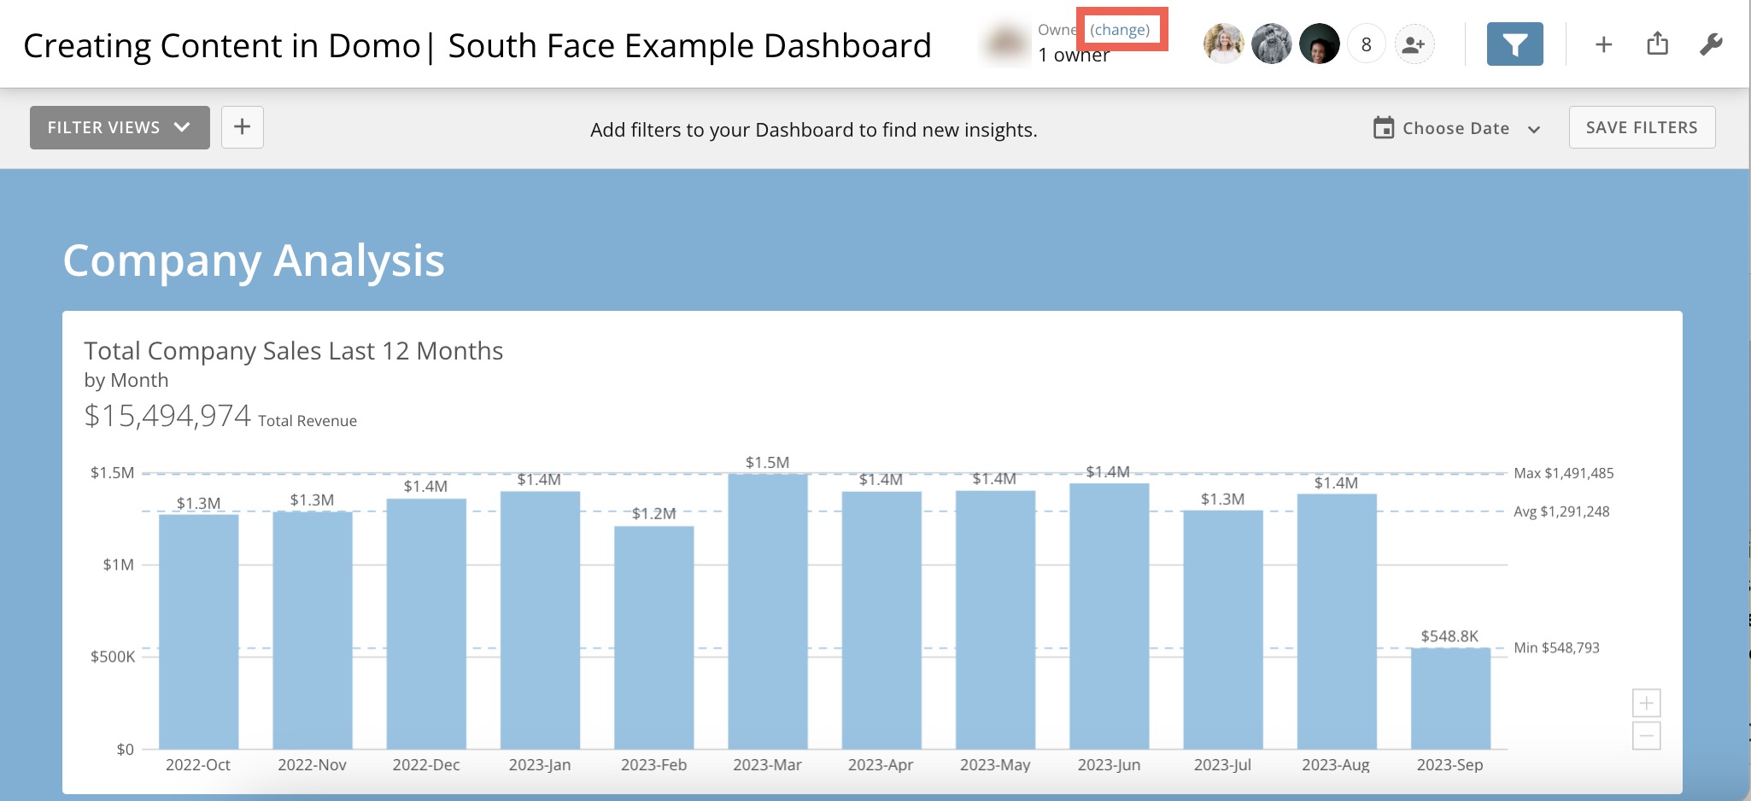Image resolution: width=1751 pixels, height=801 pixels.
Task: Click the '8' badge to show all viewers
Action: [x=1367, y=43]
